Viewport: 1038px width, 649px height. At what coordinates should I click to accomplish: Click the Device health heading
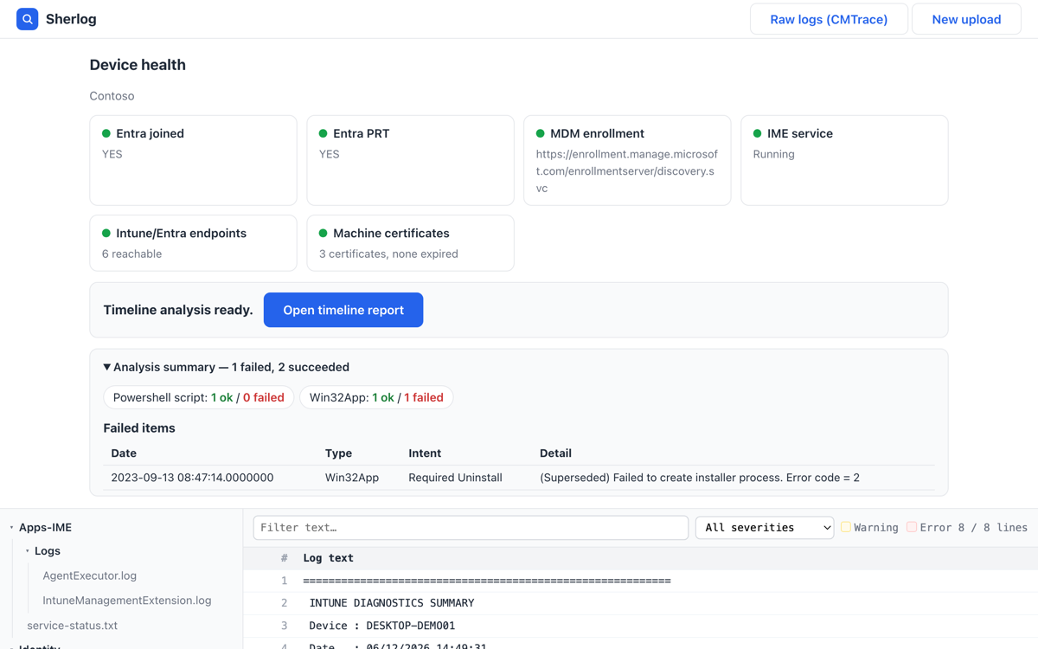point(138,65)
